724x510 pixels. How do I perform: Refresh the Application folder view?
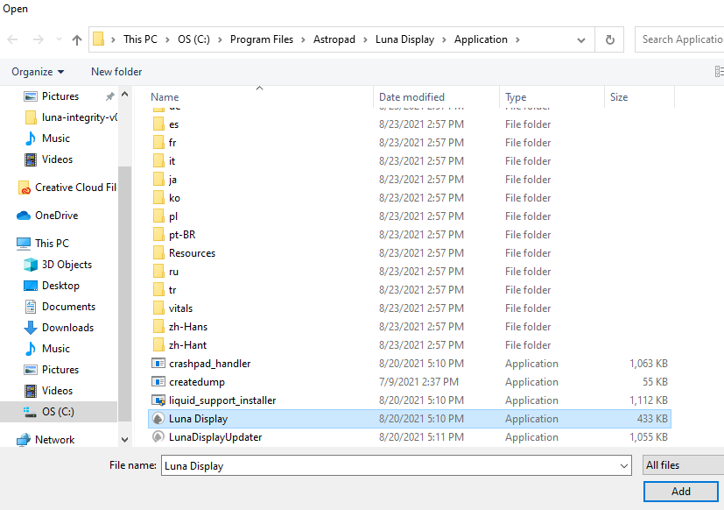(609, 39)
